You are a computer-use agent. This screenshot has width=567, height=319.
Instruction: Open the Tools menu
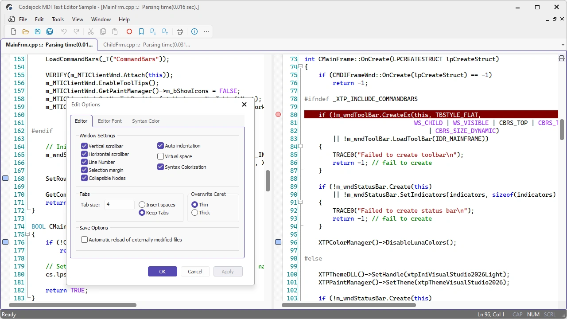click(x=58, y=19)
